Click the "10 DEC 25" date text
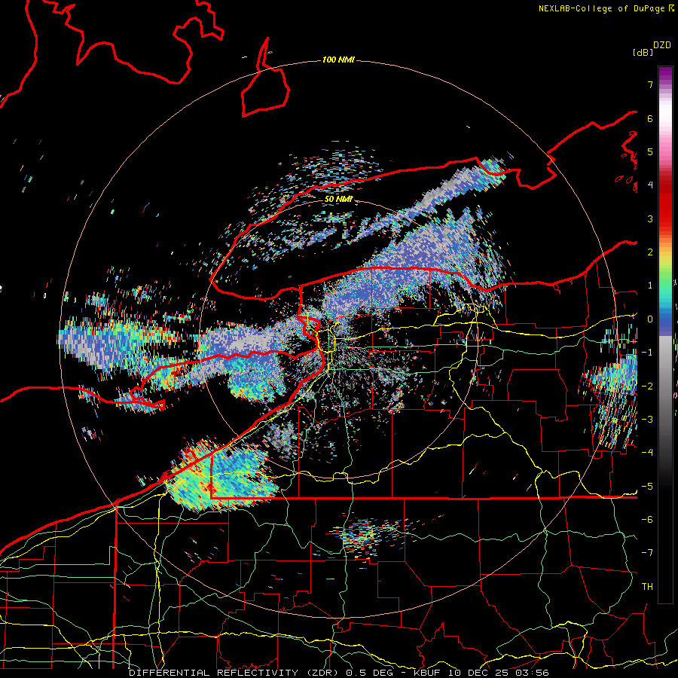 pos(480,673)
